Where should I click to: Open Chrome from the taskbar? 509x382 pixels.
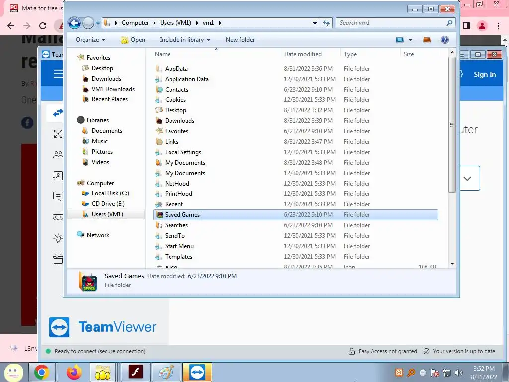42,372
